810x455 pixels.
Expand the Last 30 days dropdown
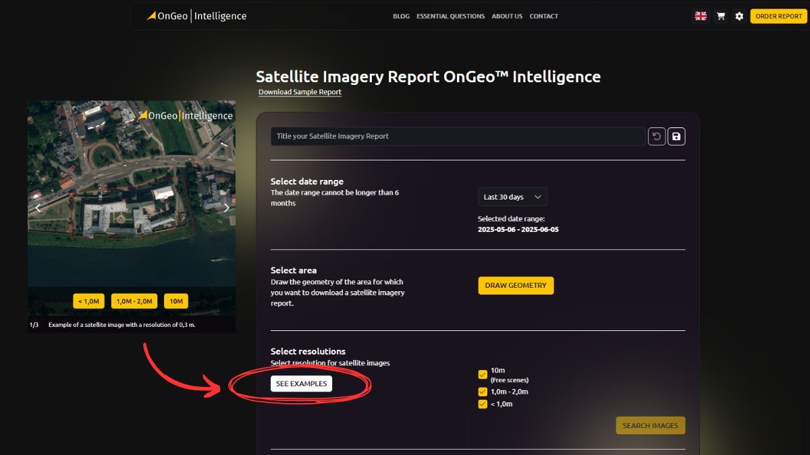(x=512, y=197)
